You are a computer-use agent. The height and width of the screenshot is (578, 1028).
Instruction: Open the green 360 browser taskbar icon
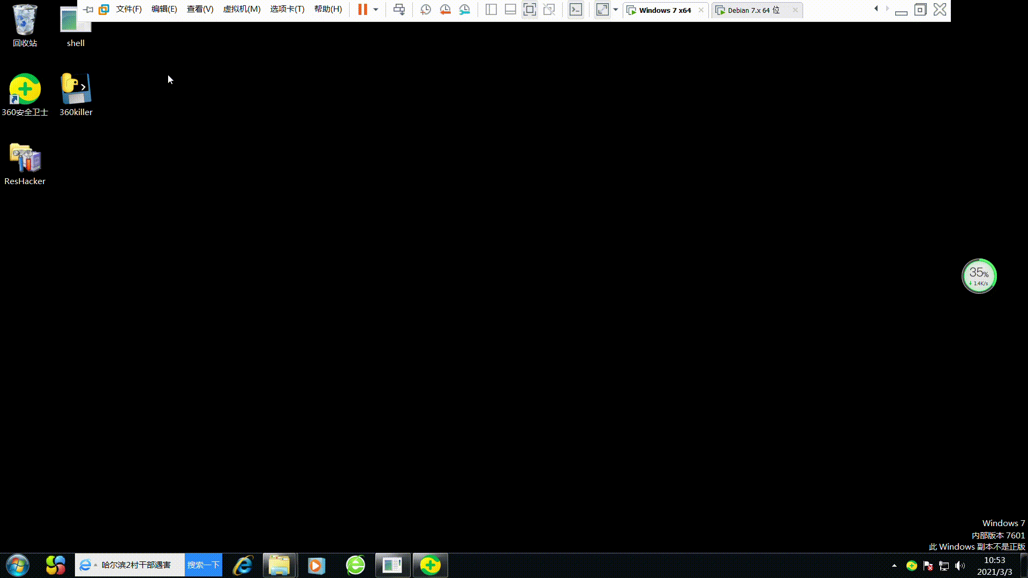[356, 565]
